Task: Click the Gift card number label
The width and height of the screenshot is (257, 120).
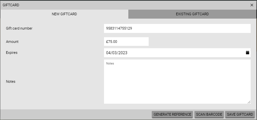Action: [x=19, y=28]
